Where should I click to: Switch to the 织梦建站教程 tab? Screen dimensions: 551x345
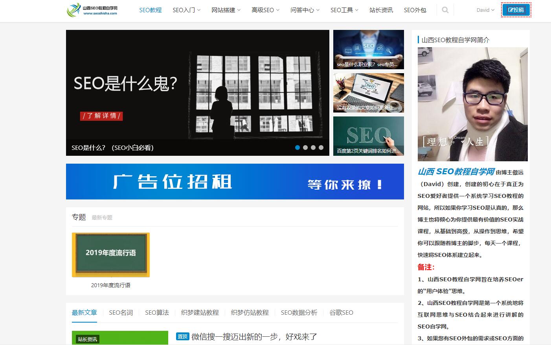(200, 313)
